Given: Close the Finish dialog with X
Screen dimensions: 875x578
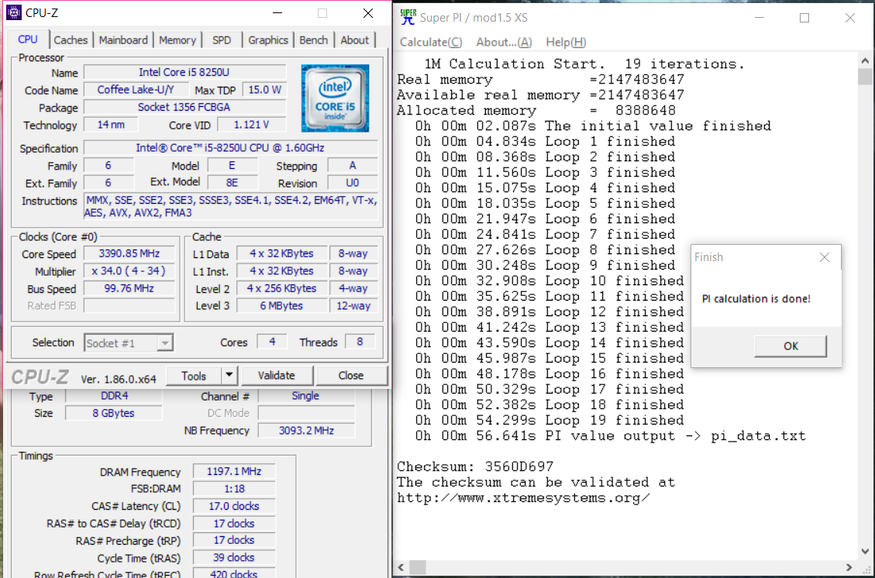Looking at the screenshot, I should pyautogui.click(x=824, y=257).
